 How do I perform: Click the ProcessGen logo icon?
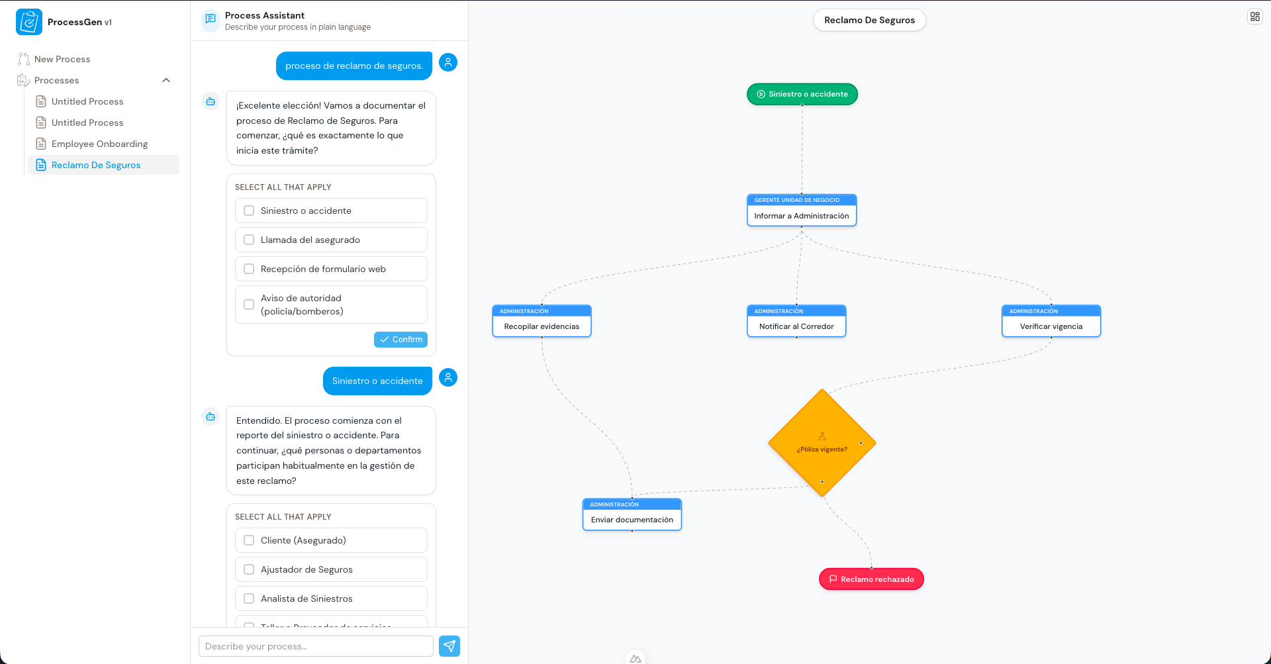coord(28,21)
